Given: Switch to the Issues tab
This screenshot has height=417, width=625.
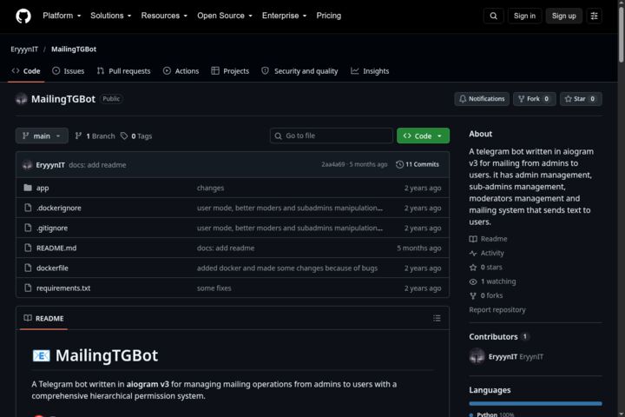Looking at the screenshot, I should [69, 71].
